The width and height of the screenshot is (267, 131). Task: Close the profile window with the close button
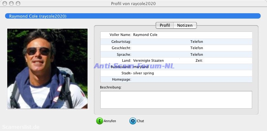click(5, 3)
